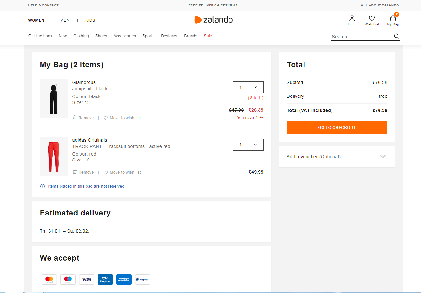Image resolution: width=421 pixels, height=293 pixels.
Task: Click the You save 45% text
Action: (x=250, y=118)
